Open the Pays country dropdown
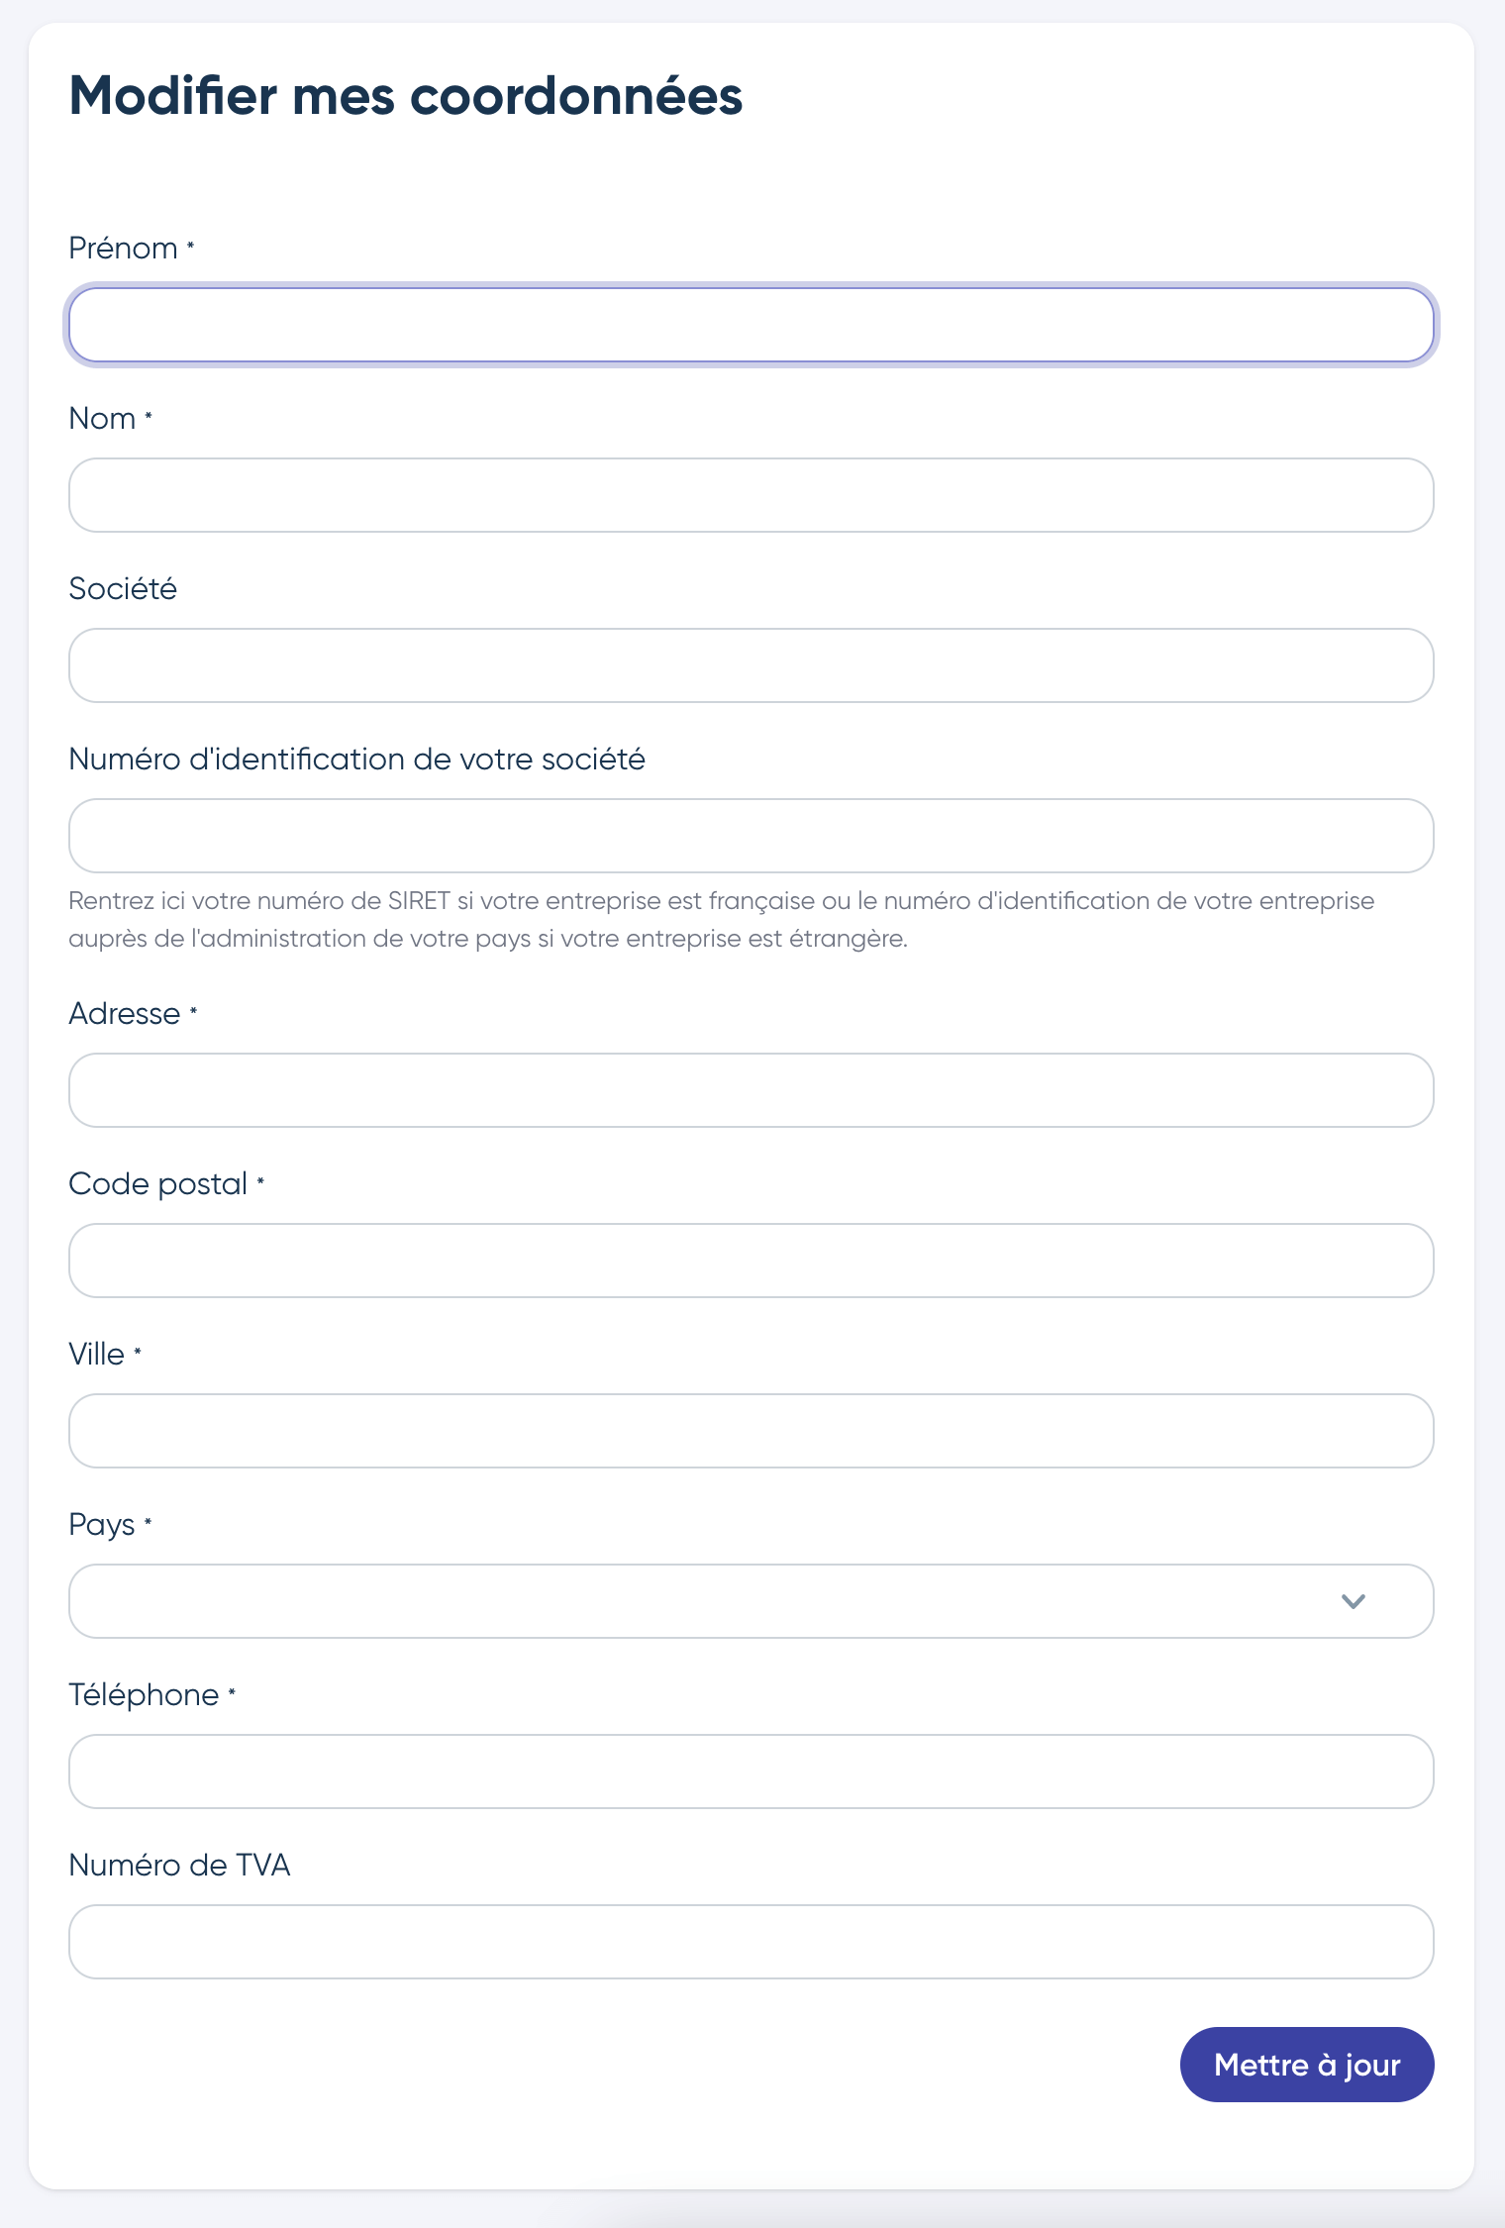 [752, 1601]
